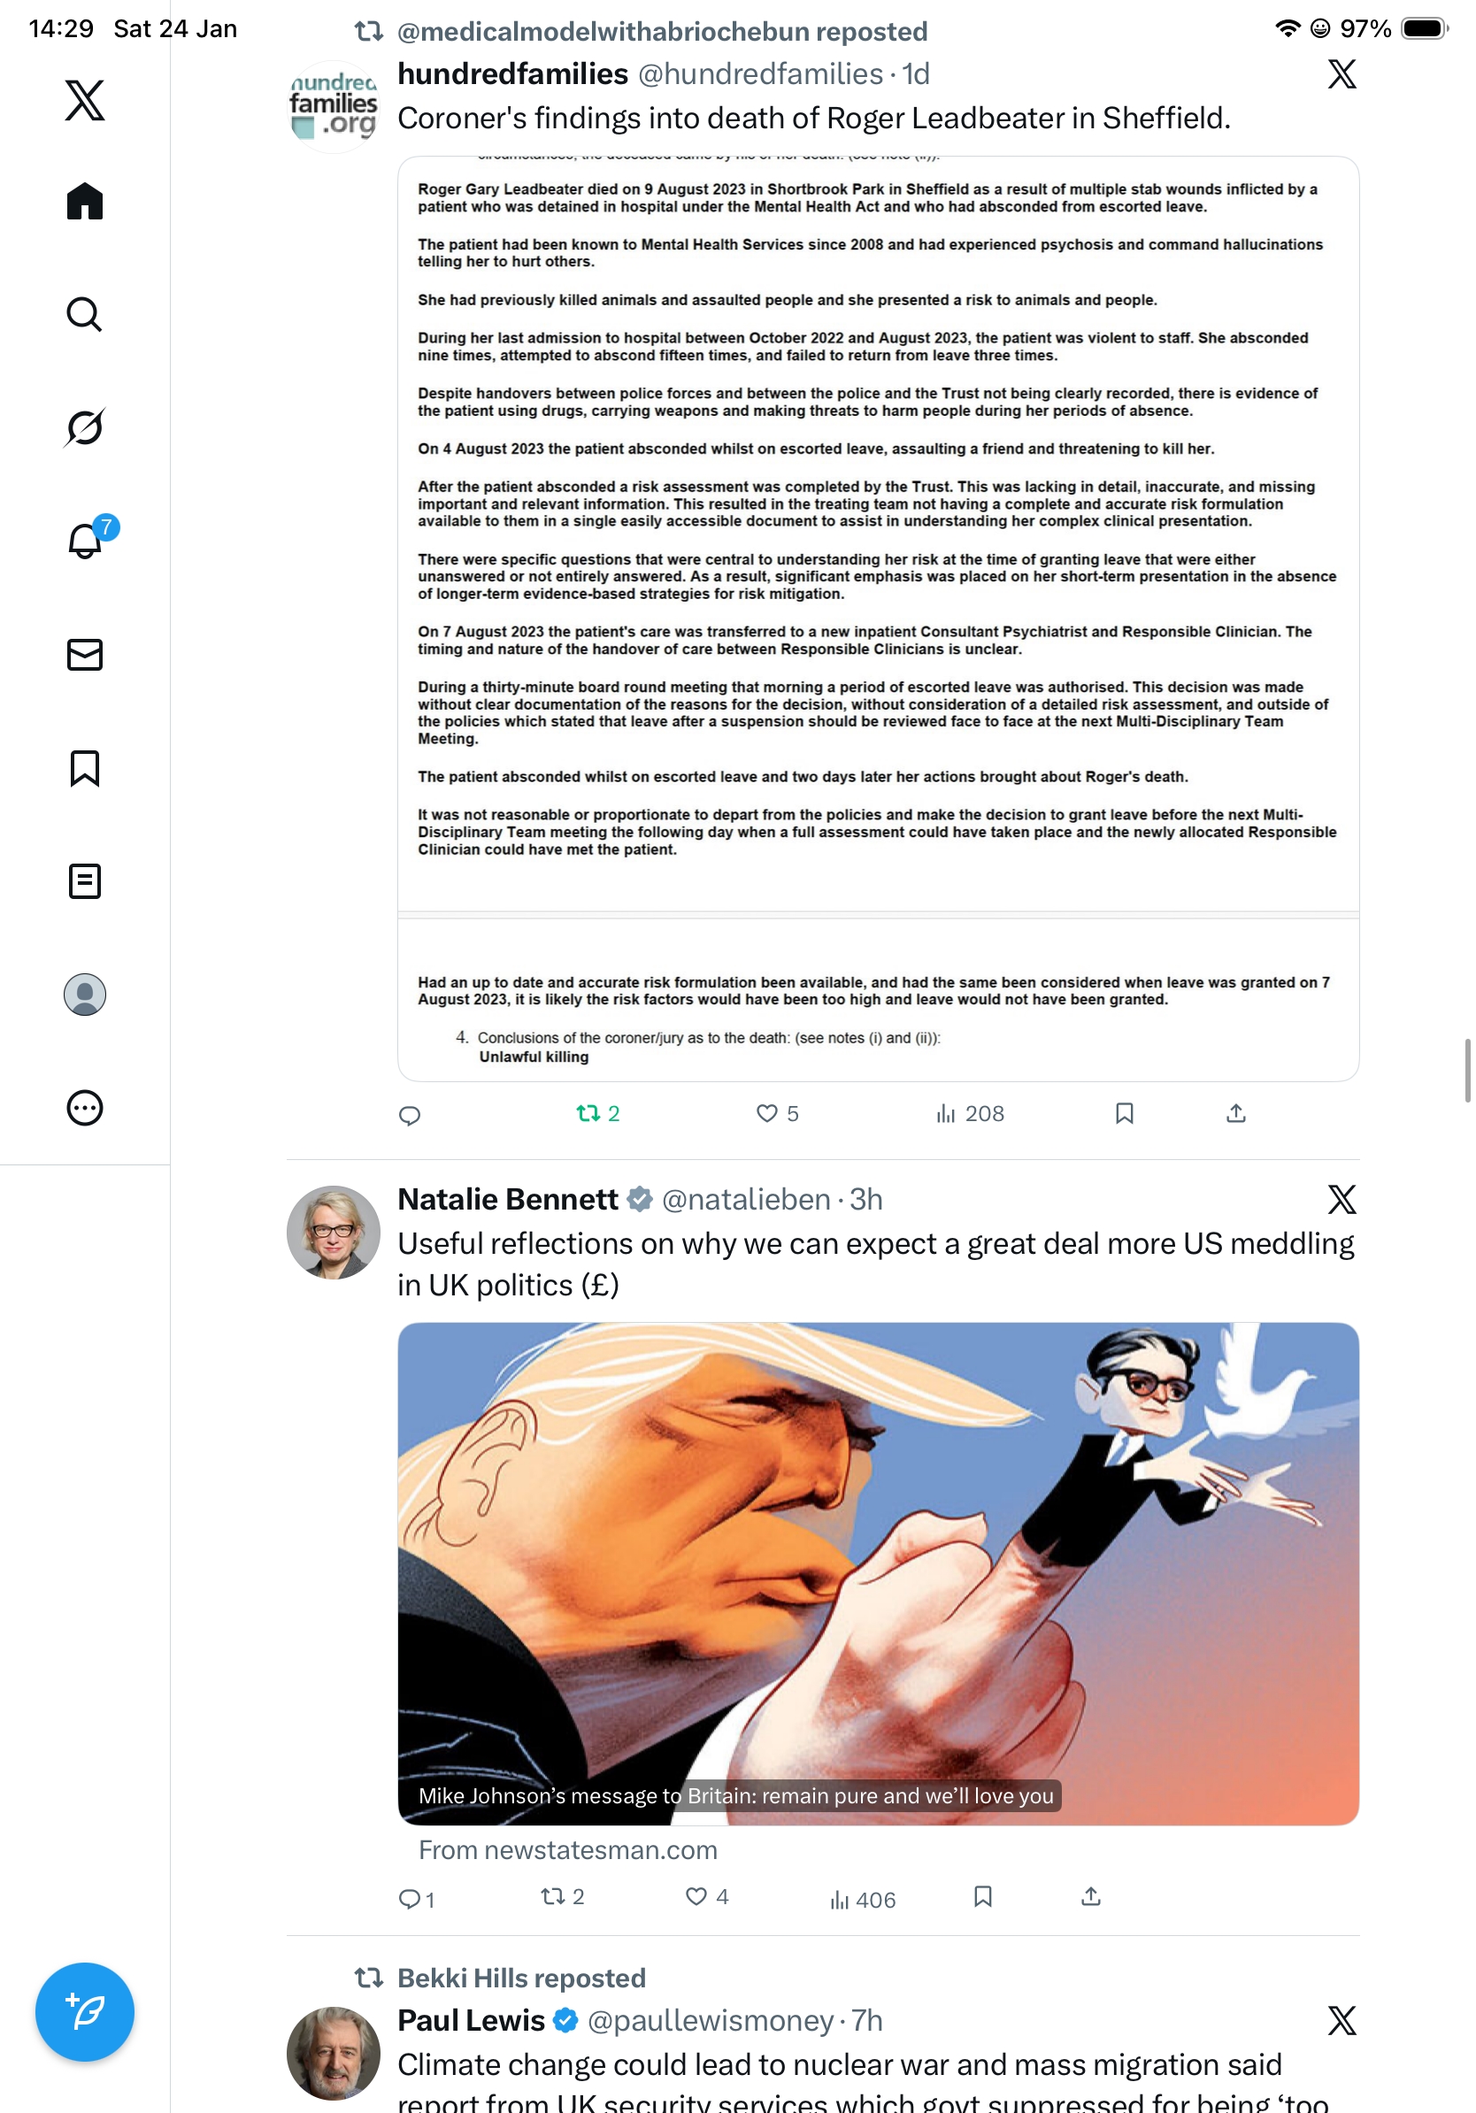Image resolution: width=1476 pixels, height=2113 pixels.
Task: Open Lists icon in sidebar
Action: click(85, 880)
